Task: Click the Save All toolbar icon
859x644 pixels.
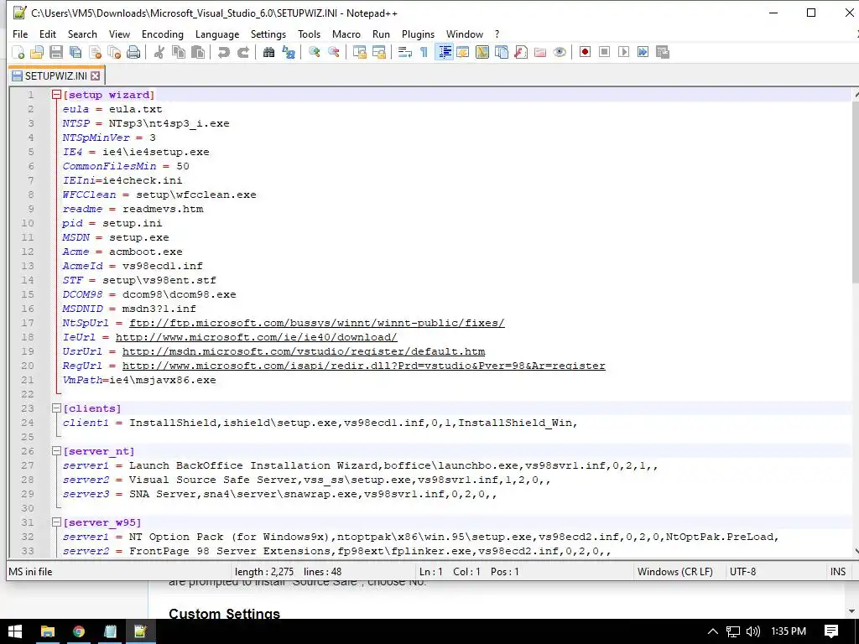Action: point(75,52)
